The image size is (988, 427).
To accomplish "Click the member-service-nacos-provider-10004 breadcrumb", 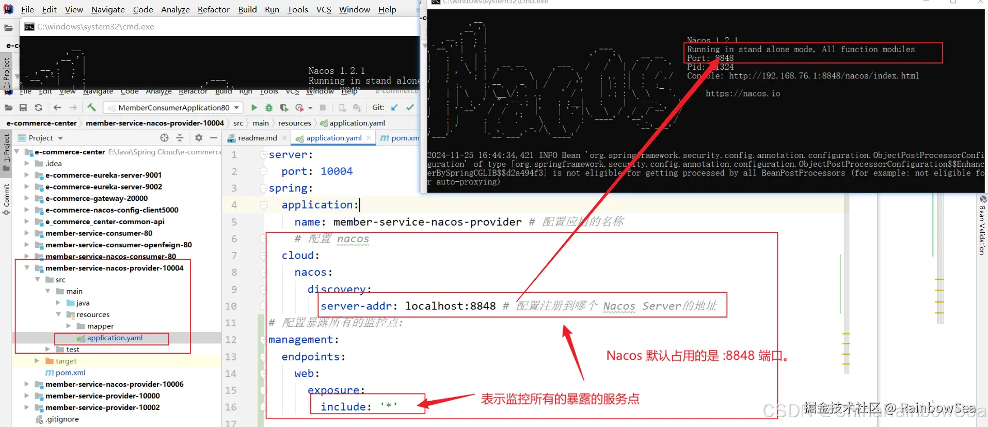I will pos(155,123).
